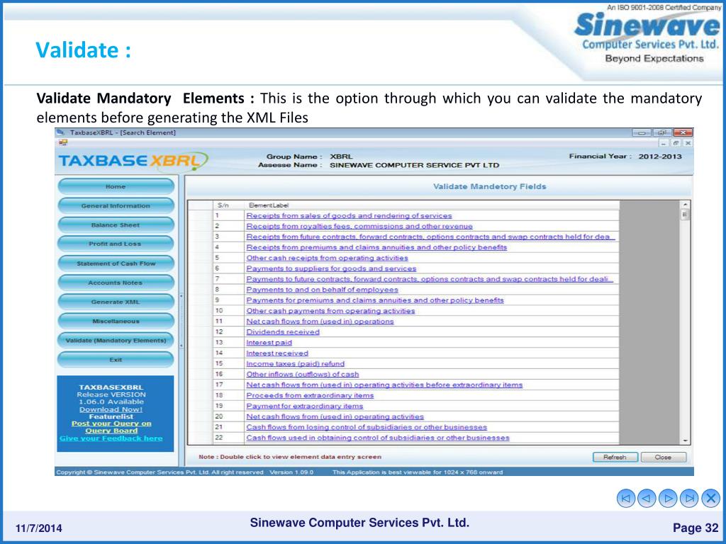726x544 pixels.
Task: Click scrollbar up arrow in element list
Action: pyautogui.click(x=685, y=205)
